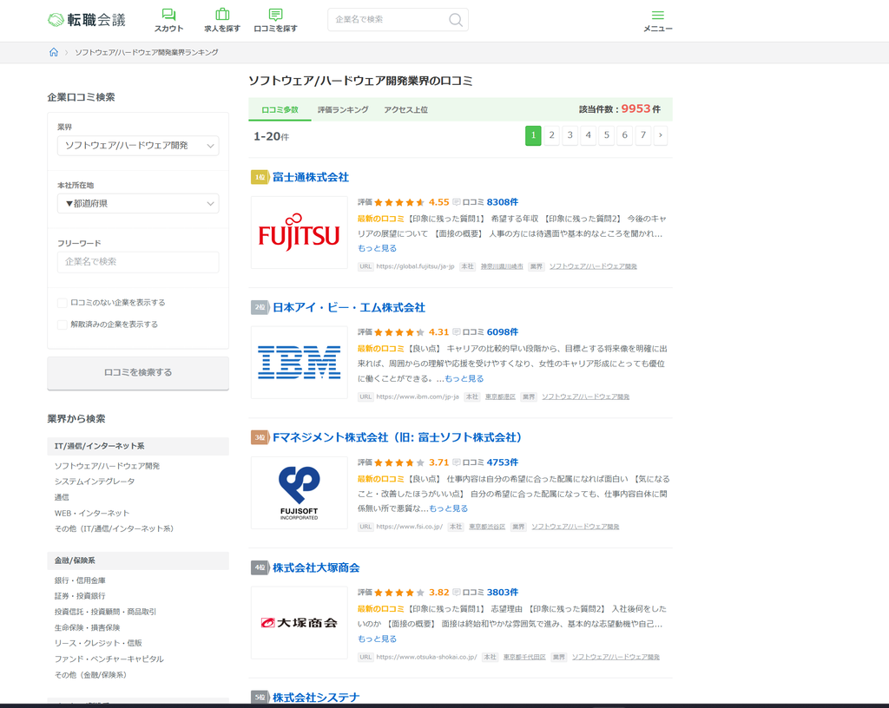The height and width of the screenshot is (708, 889).
Task: Open 富士通株式会社 company link
Action: point(311,177)
